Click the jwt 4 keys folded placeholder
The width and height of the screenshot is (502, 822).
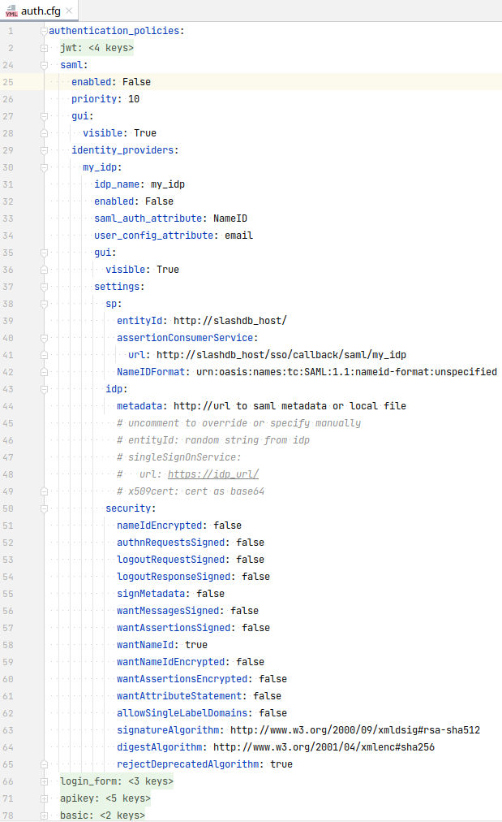(110, 48)
